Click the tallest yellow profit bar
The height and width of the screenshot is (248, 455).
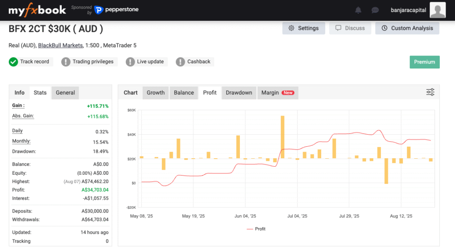click(283, 137)
